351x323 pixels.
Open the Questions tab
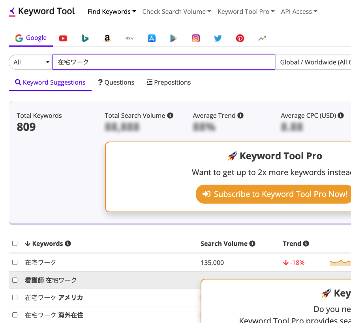pos(116,83)
